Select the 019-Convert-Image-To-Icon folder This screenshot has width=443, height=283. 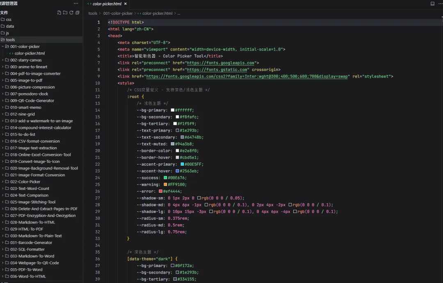tap(41, 162)
